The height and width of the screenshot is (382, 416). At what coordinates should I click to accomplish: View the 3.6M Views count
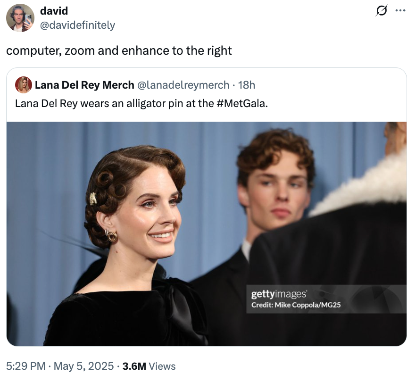pos(149,366)
